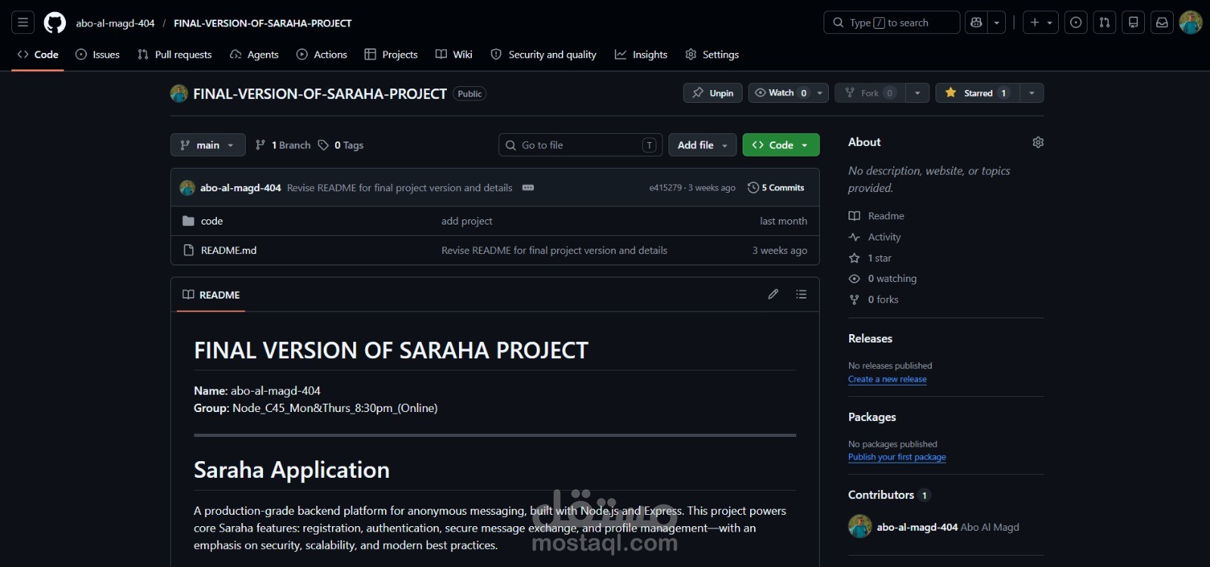The image size is (1210, 567).
Task: Edit repository details gear icon
Action: point(1038,142)
